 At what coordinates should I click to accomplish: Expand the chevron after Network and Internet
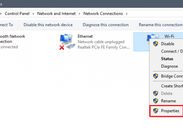(x=79, y=14)
